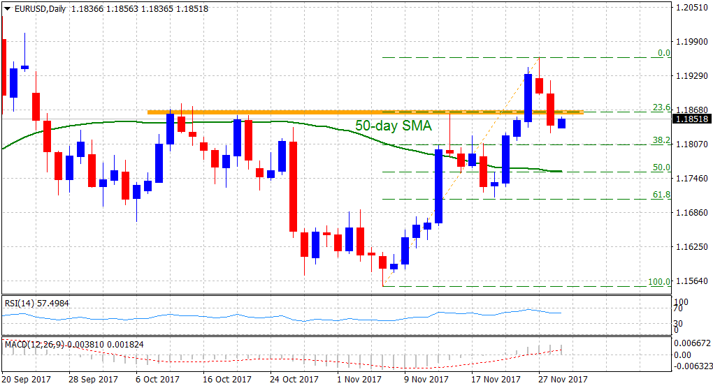Image resolution: width=713 pixels, height=388 pixels.
Task: Select the 0.0 Fibonacci level label
Action: point(664,53)
